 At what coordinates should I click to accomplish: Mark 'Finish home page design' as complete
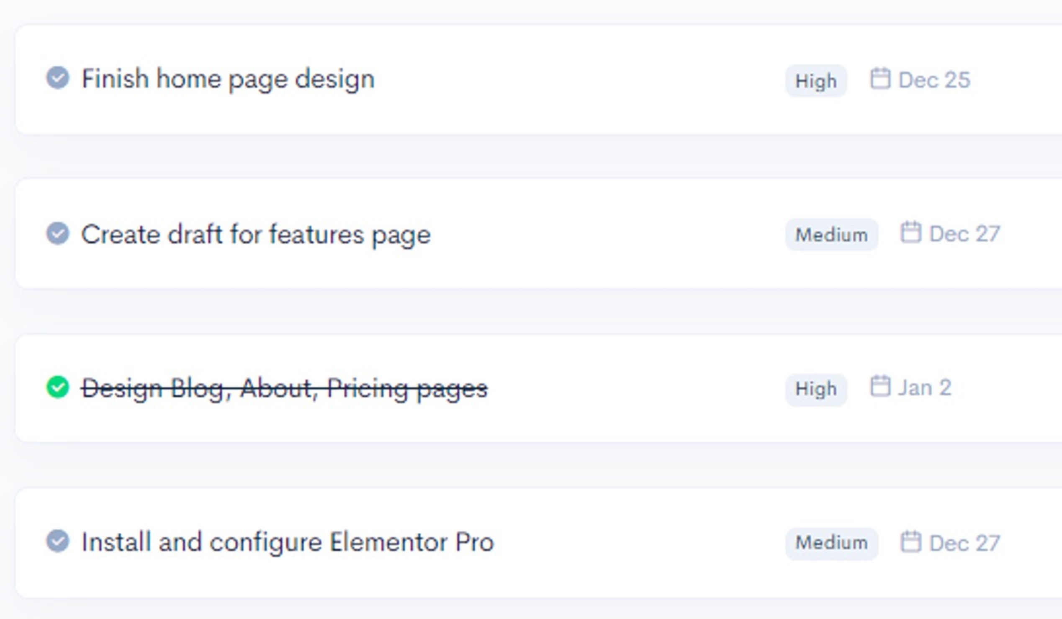(58, 78)
